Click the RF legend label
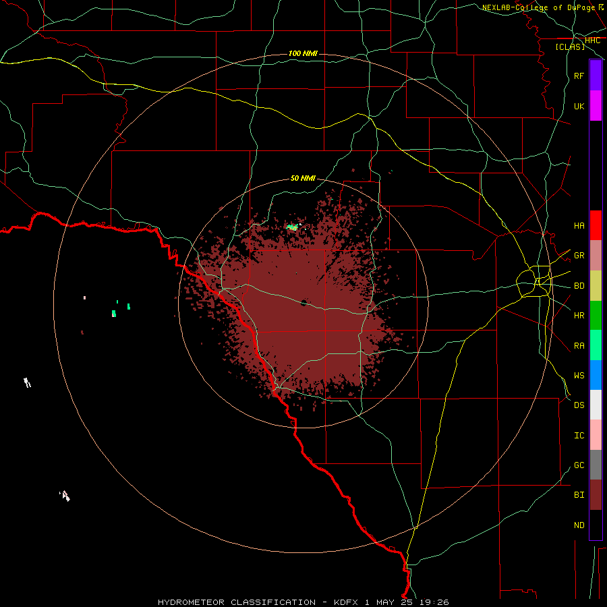 pyautogui.click(x=579, y=76)
